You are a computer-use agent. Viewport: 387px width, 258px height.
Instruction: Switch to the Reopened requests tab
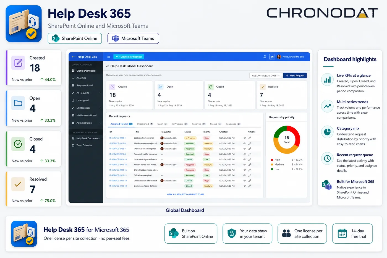point(233,124)
